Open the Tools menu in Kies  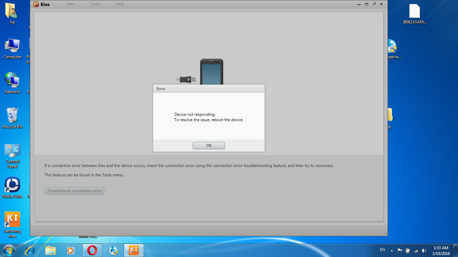(x=95, y=4)
